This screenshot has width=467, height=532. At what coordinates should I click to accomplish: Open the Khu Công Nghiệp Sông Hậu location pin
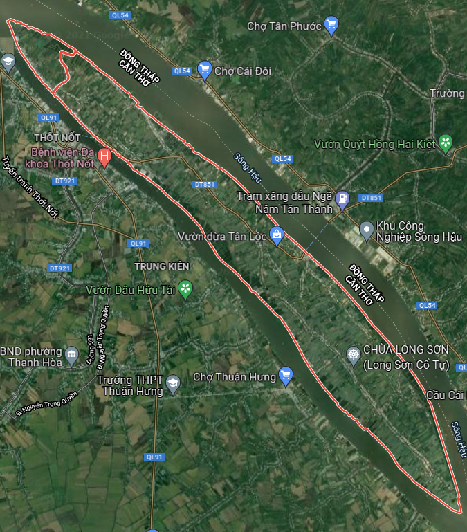click(367, 231)
